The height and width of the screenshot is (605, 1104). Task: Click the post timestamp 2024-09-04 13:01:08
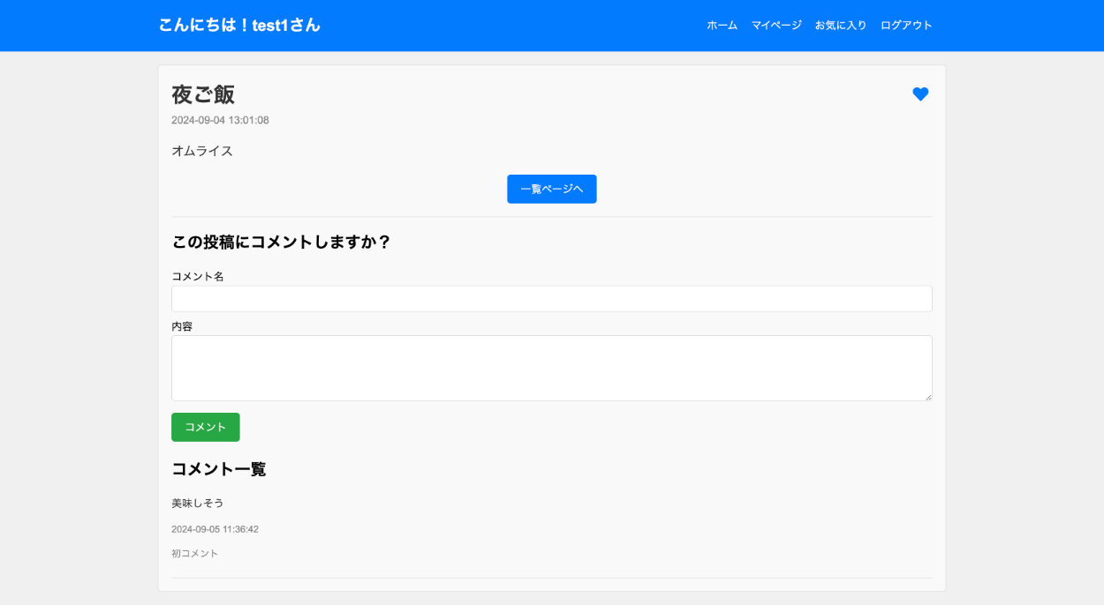[220, 120]
